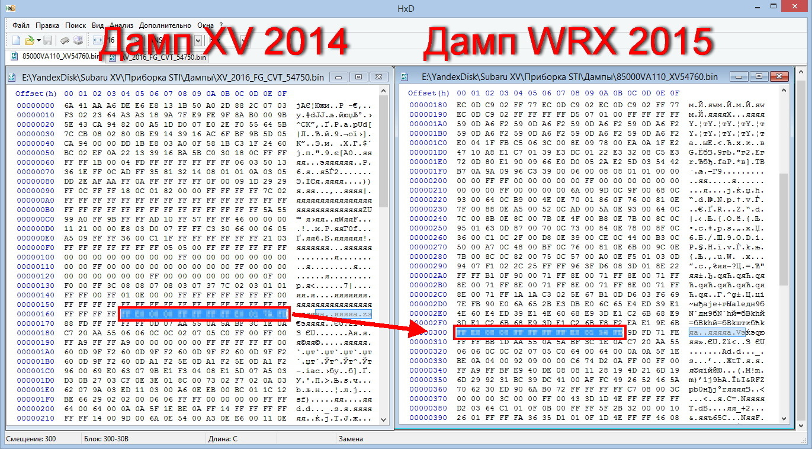
Task: Select offset 00000310 in 85000VA110 window
Action: (428, 342)
